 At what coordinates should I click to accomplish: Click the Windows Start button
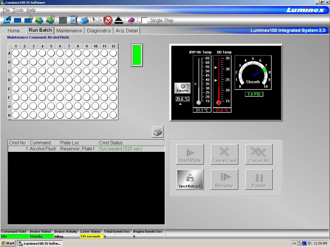(8, 243)
